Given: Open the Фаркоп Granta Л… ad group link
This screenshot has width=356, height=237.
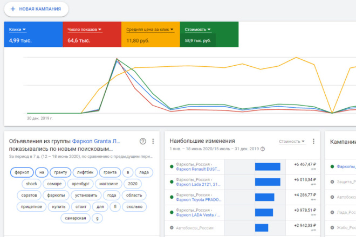Looking at the screenshot, I should 96,141.
